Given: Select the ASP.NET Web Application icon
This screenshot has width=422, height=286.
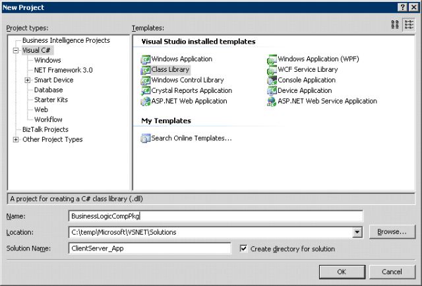Looking at the screenshot, I should coord(146,101).
